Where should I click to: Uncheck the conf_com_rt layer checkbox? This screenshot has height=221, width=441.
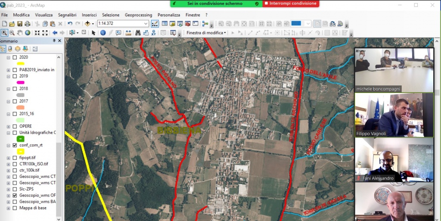[x=15, y=146]
